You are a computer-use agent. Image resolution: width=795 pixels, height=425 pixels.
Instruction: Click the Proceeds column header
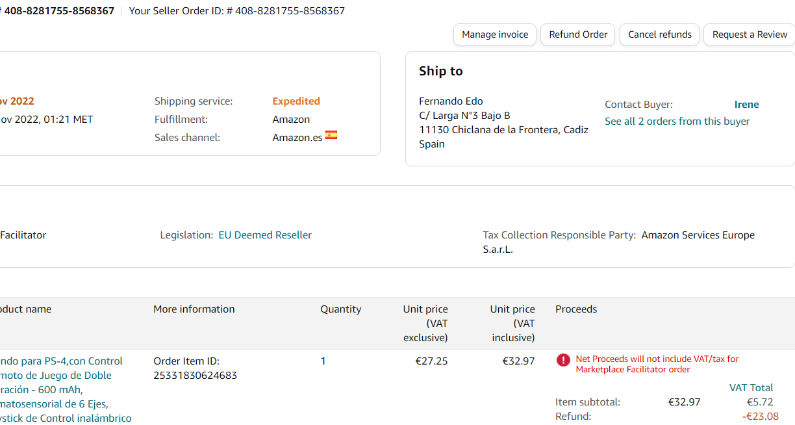click(x=576, y=309)
